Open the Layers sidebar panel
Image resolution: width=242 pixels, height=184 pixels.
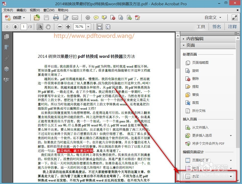[x=7, y=69]
